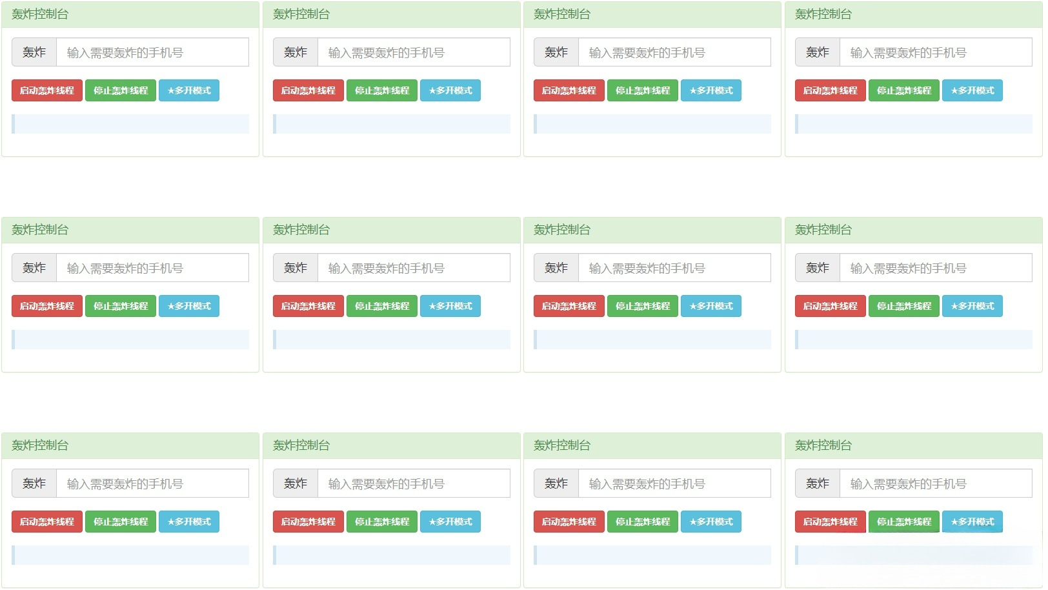Toggle ★多开模式 in the second middle-row console
This screenshot has width=1048, height=590.
(x=450, y=306)
